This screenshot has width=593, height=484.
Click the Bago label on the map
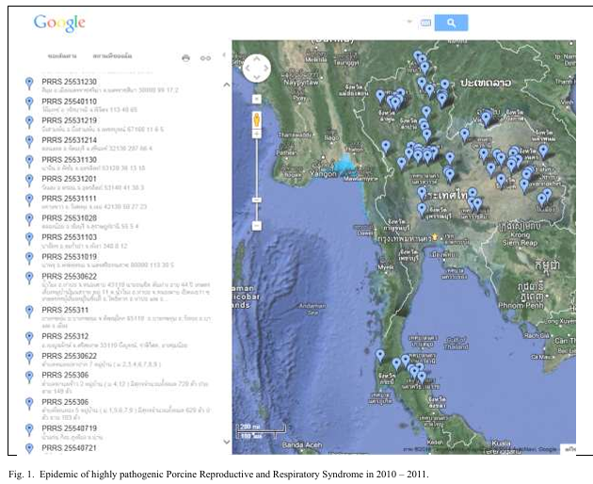click(x=331, y=138)
